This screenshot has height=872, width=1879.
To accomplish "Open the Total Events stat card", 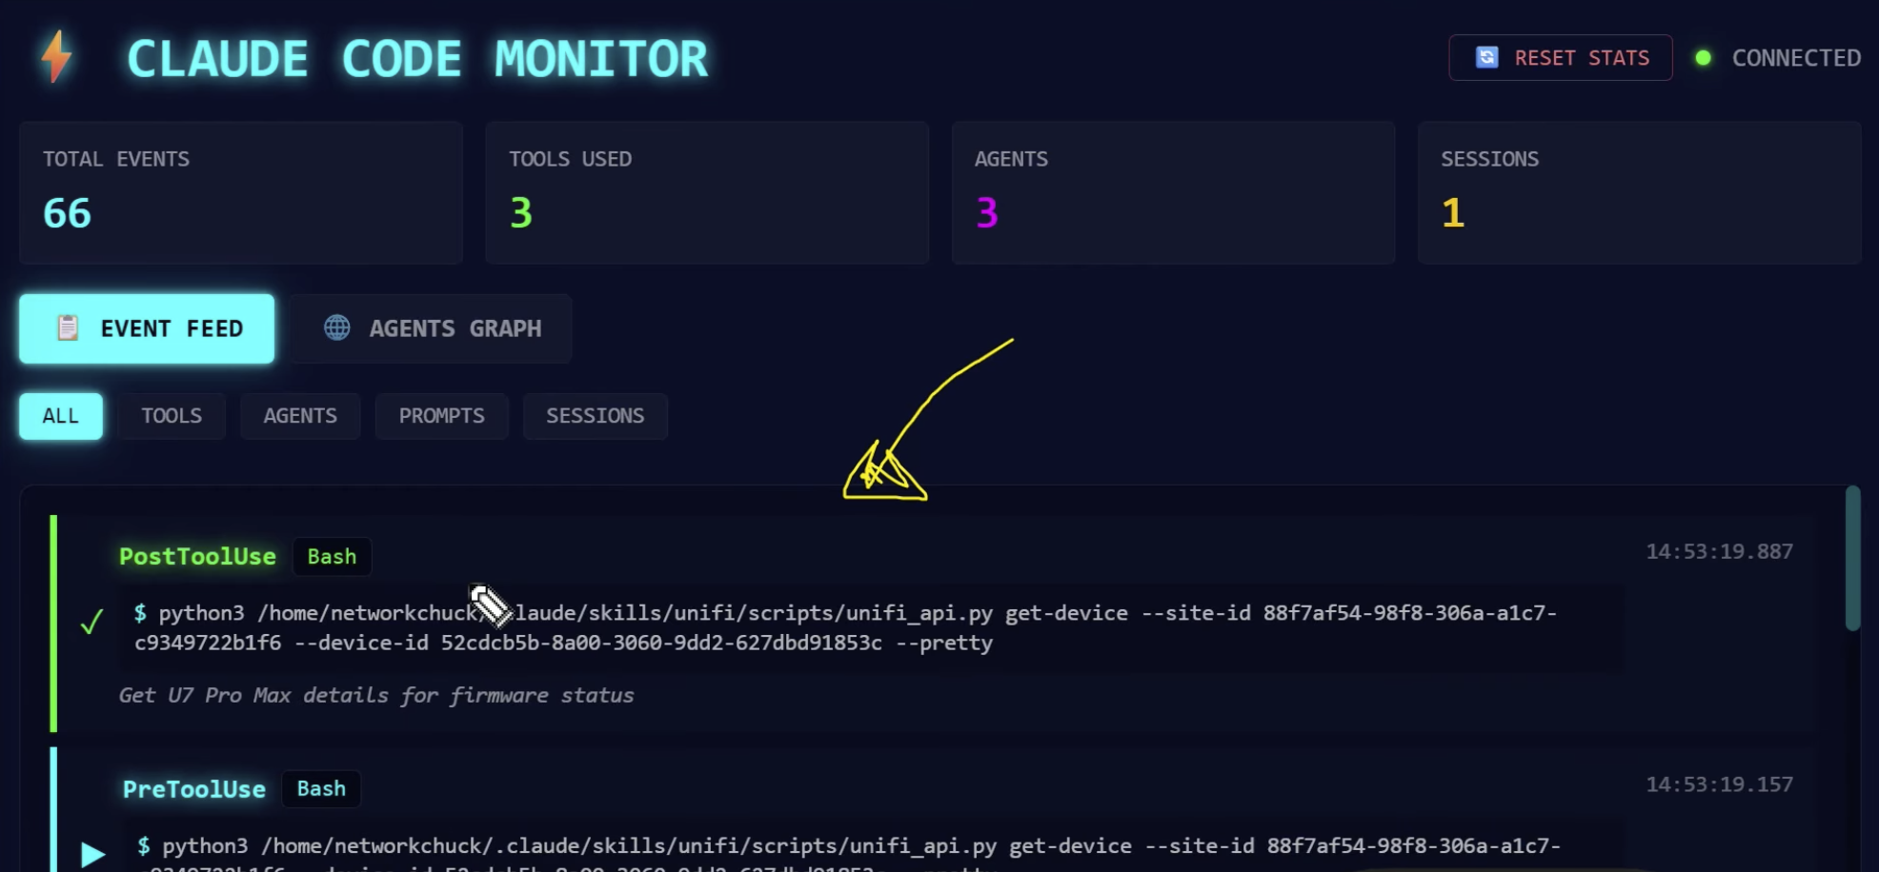I will [241, 192].
